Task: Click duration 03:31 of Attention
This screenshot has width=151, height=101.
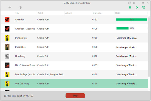Action: 95,19
